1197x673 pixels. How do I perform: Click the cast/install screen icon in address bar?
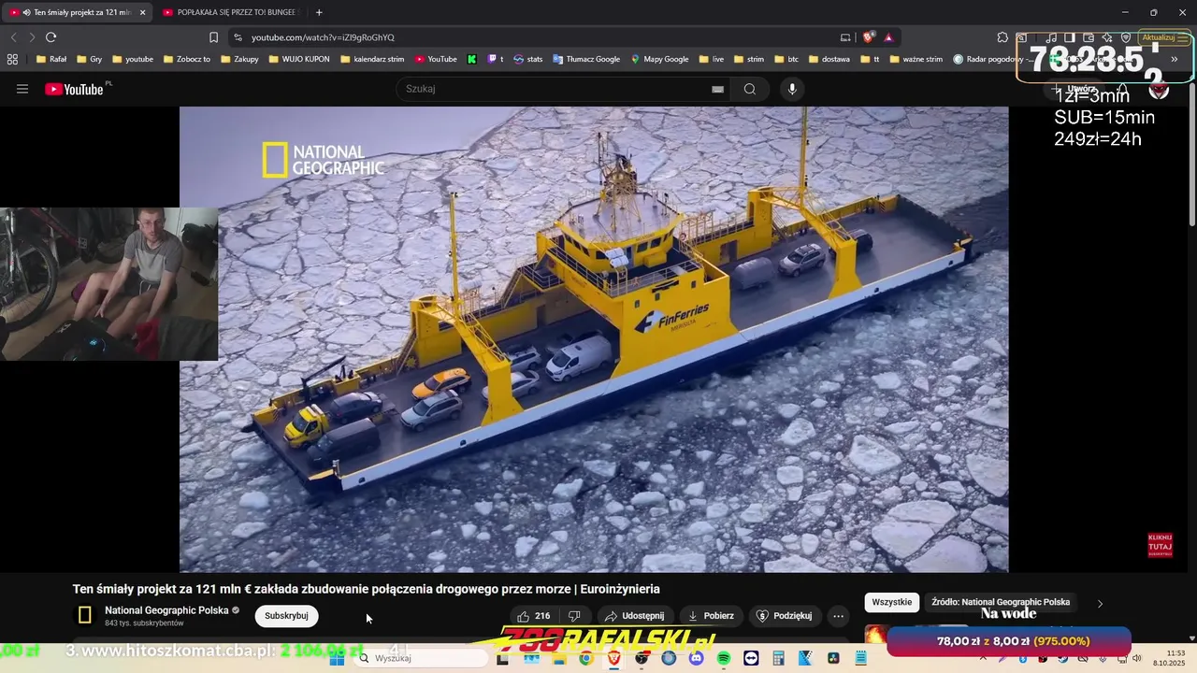coord(845,37)
